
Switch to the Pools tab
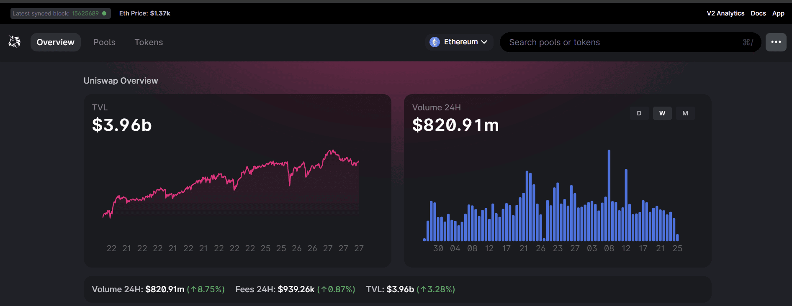click(x=104, y=42)
